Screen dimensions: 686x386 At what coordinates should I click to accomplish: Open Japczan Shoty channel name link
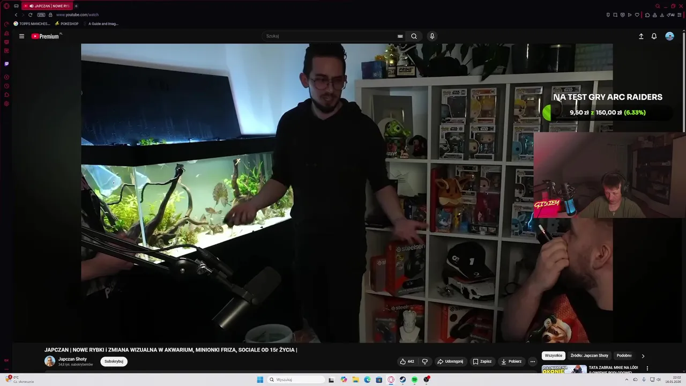[x=72, y=359]
